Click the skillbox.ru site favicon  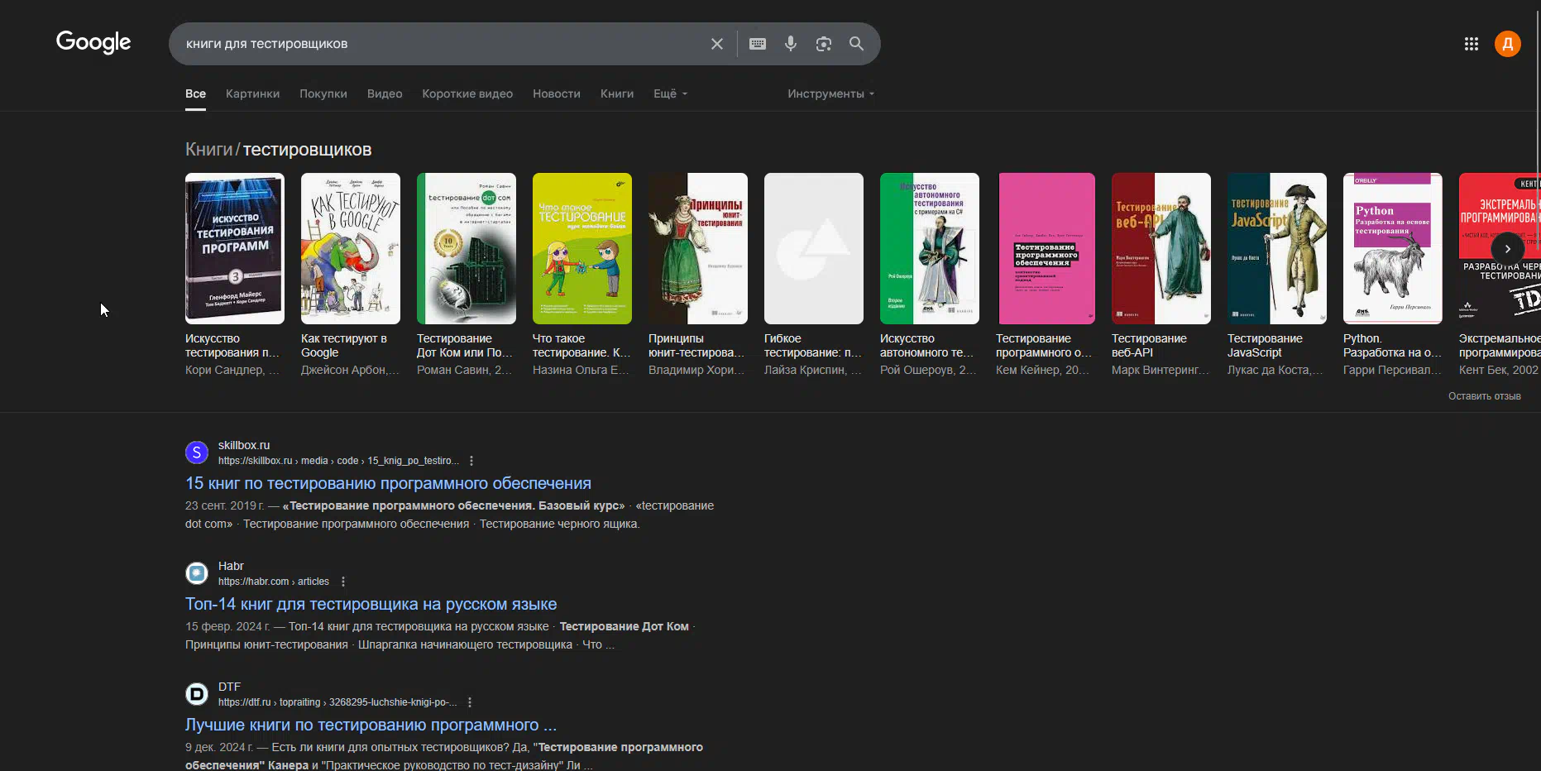click(197, 453)
